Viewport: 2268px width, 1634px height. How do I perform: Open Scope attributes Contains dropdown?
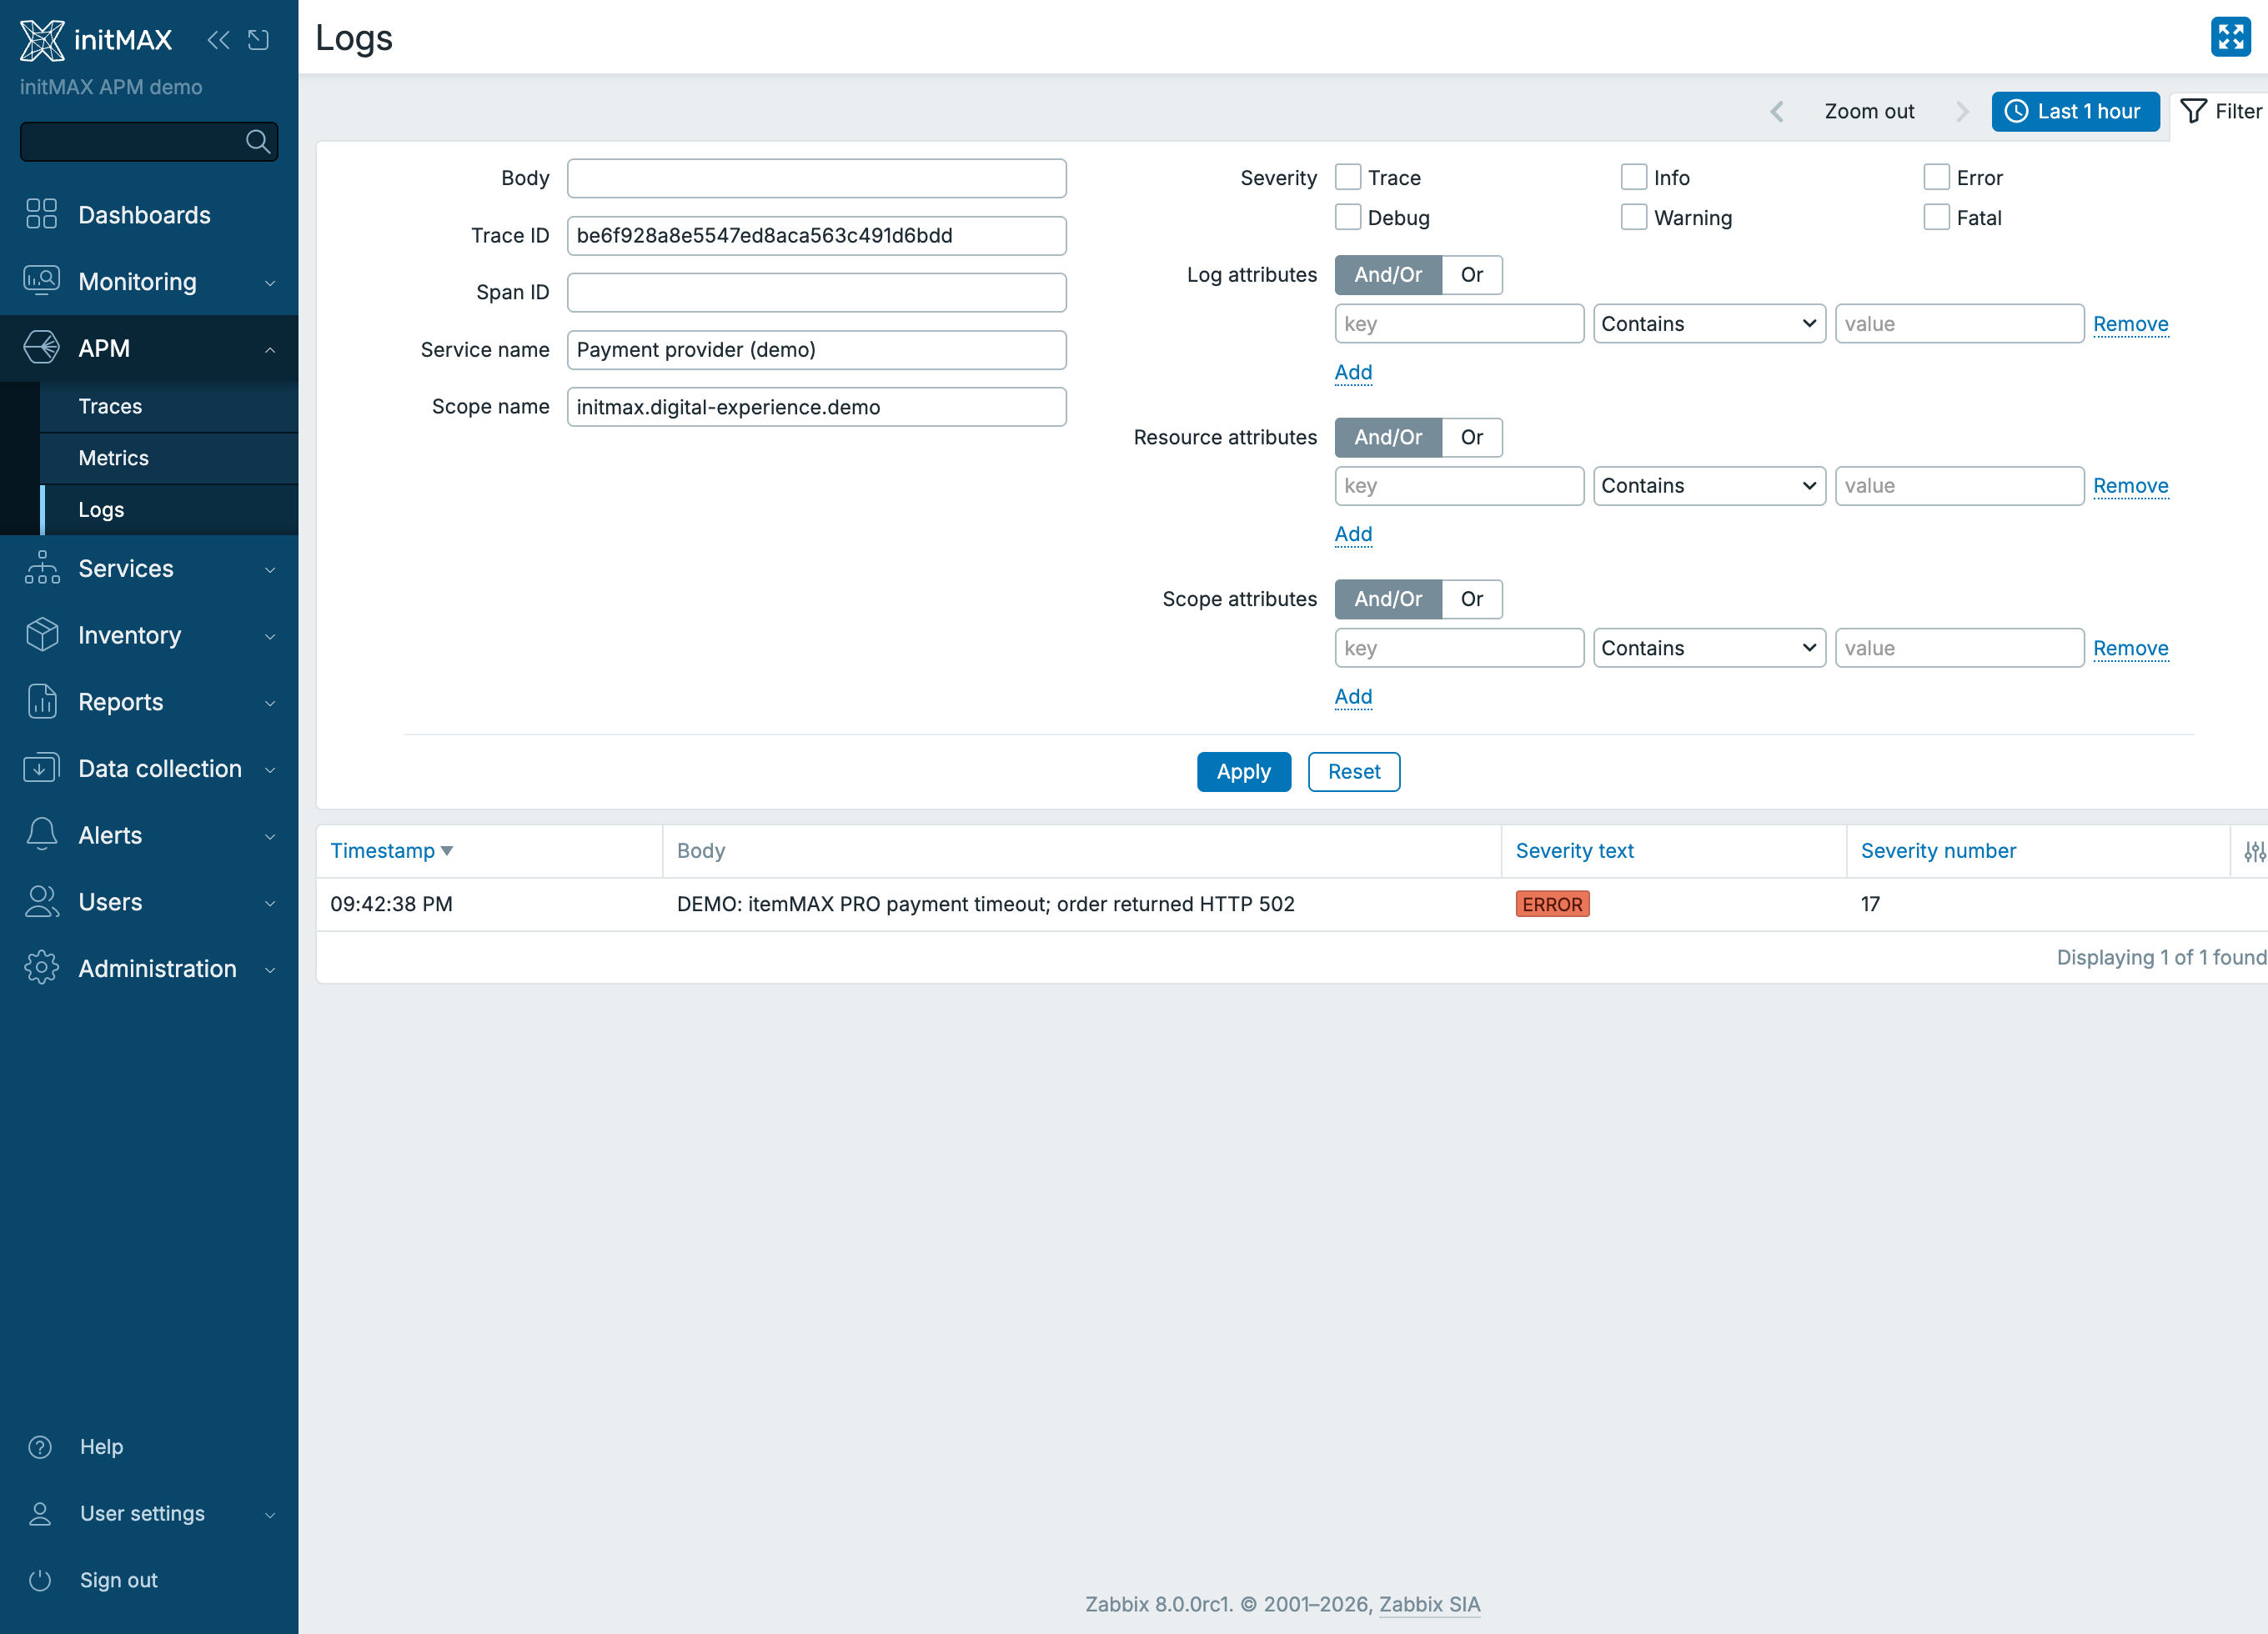pos(1709,648)
